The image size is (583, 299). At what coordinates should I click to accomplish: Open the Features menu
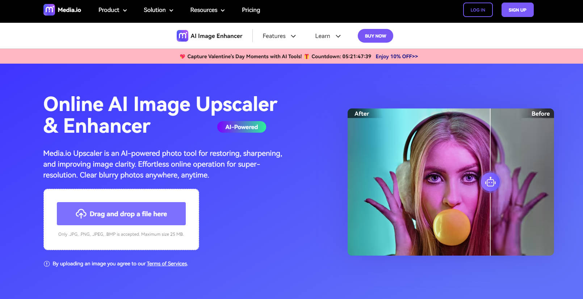279,36
